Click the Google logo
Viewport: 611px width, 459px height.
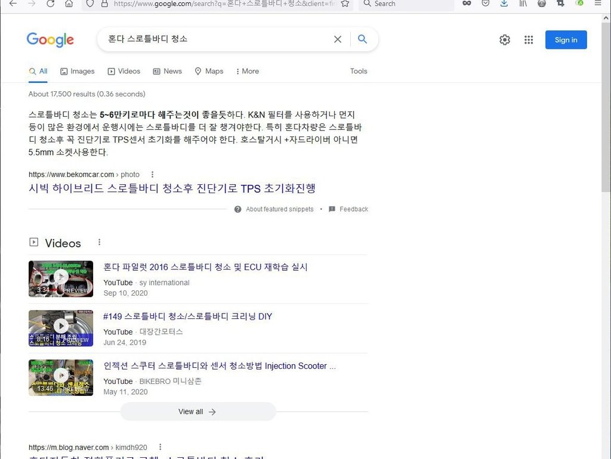50,39
